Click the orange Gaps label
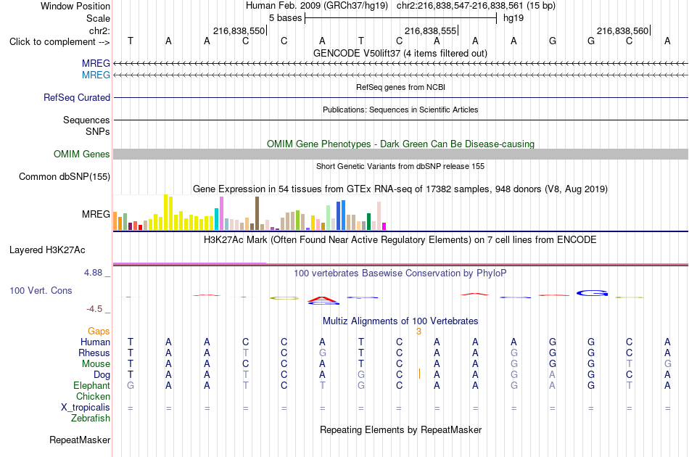The image size is (689, 457). [x=99, y=331]
